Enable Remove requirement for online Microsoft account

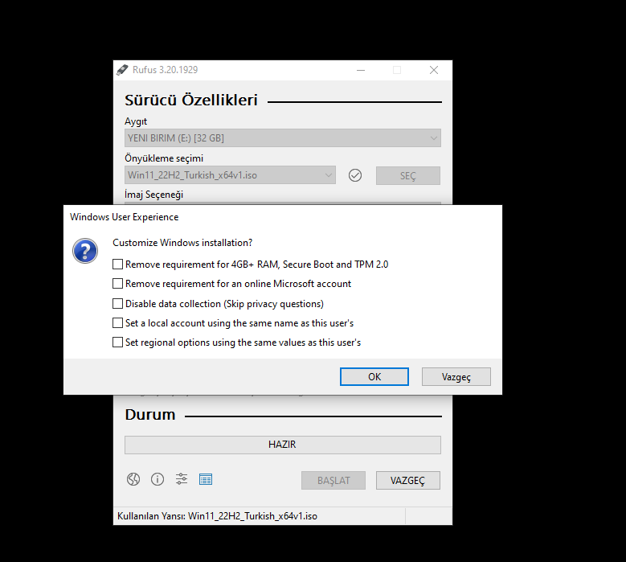click(117, 284)
